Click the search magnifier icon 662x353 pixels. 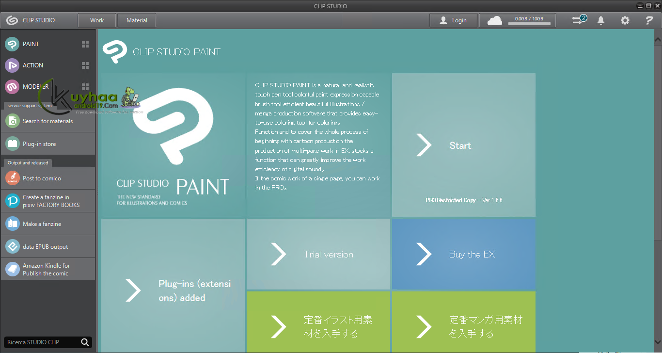85,342
